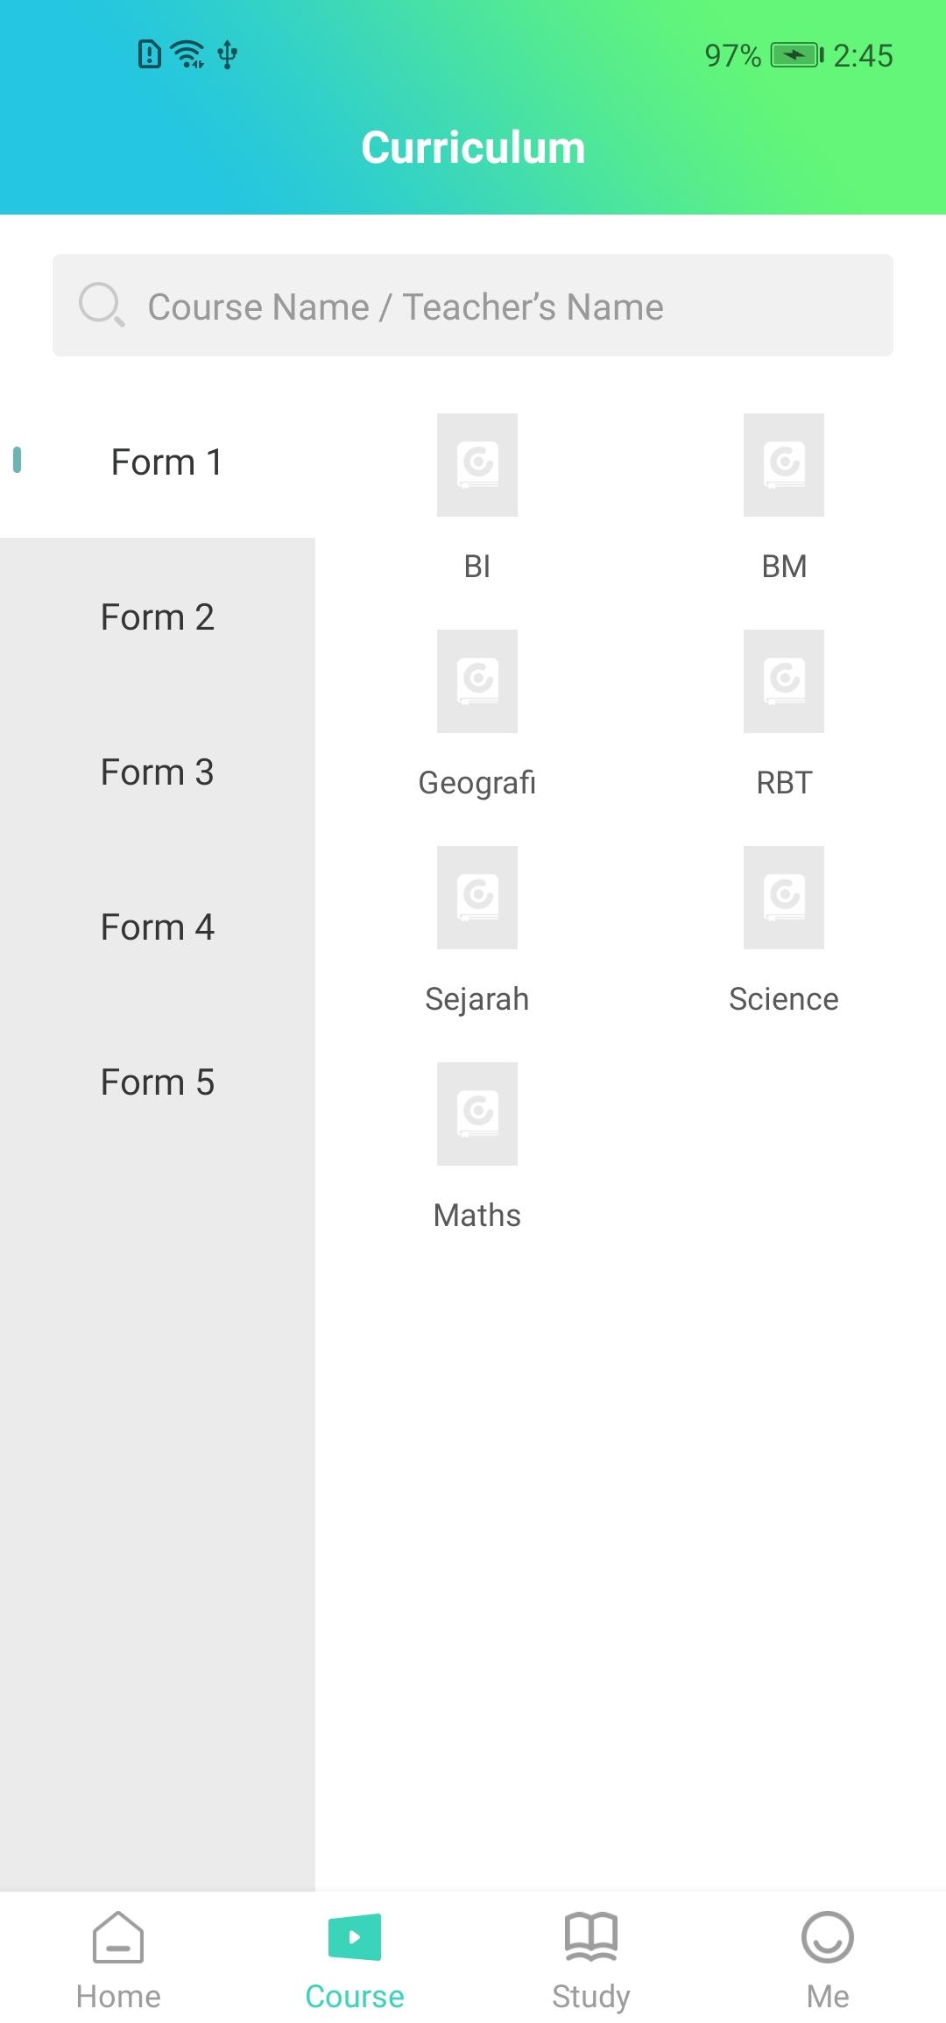Open the Sejarah course icon
This screenshot has height=2023, width=946.
point(477,897)
